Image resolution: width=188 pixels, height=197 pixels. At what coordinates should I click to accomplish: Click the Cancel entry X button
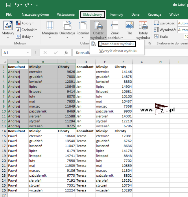[x=45, y=53]
